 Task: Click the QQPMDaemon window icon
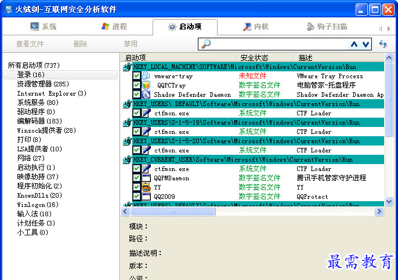146,178
